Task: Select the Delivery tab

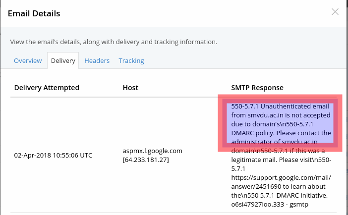Action: pos(63,61)
